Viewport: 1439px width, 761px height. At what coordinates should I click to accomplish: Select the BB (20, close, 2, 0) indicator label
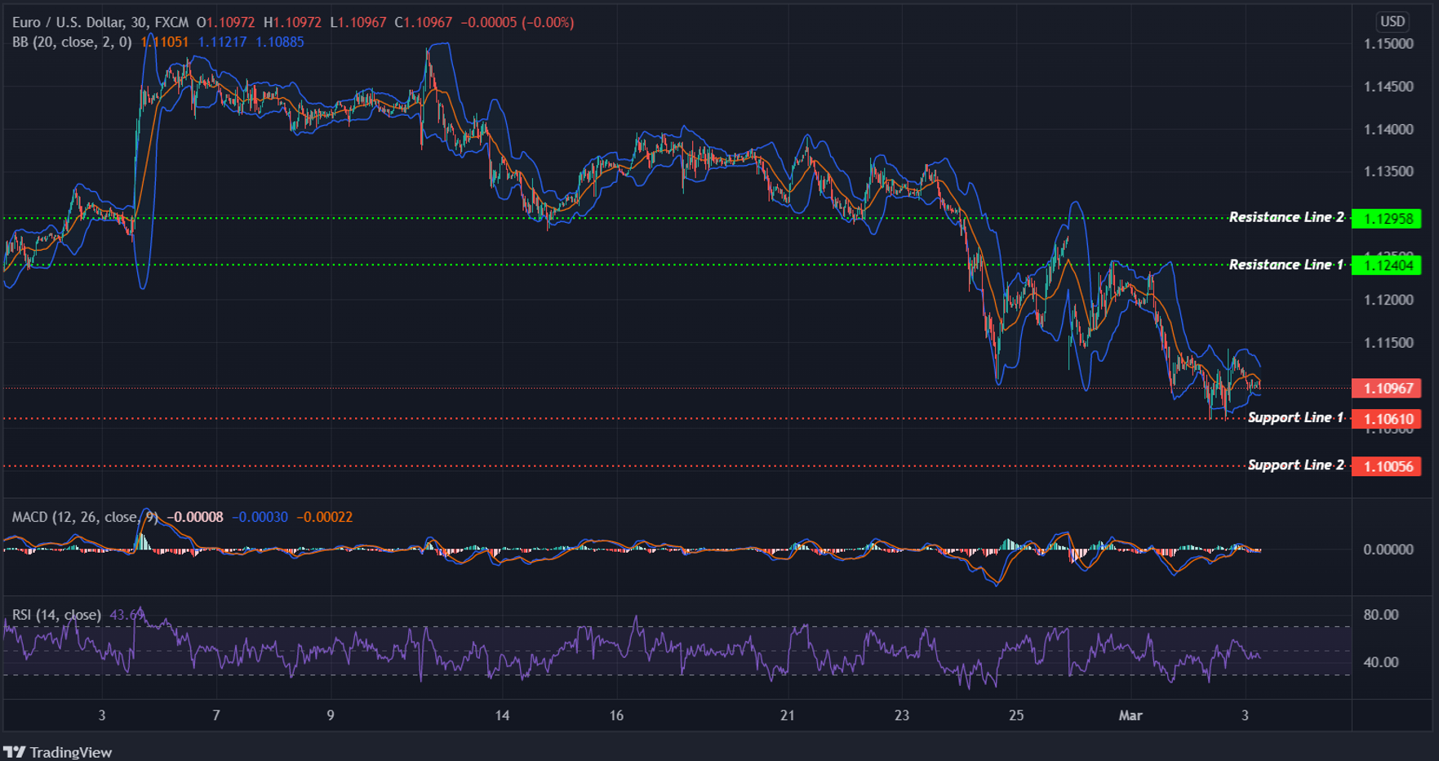click(73, 42)
